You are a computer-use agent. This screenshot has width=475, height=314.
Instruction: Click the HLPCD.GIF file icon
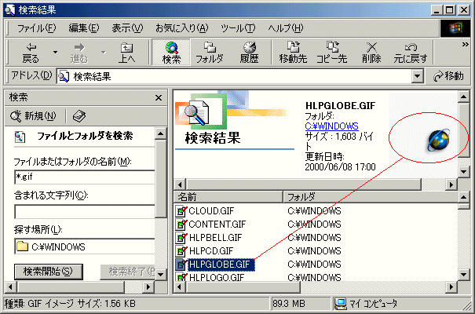coord(181,250)
